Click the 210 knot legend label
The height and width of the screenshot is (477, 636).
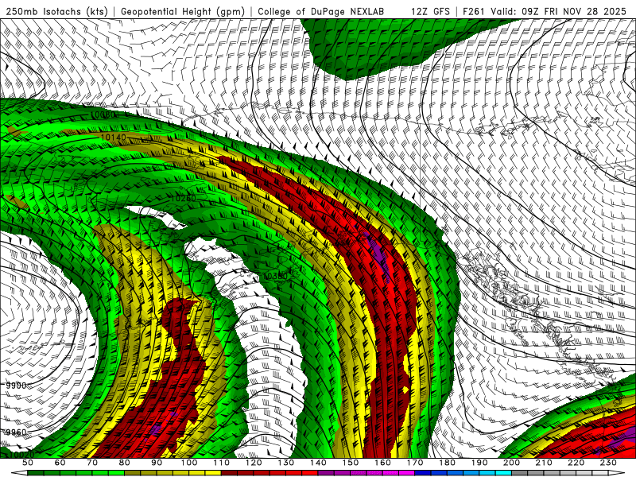[544, 463]
